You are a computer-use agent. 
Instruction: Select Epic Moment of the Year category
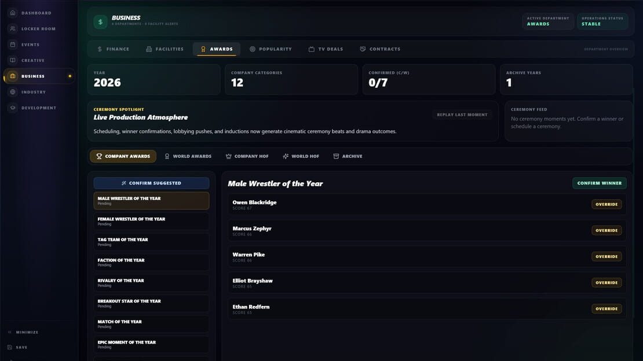pyautogui.click(x=151, y=344)
